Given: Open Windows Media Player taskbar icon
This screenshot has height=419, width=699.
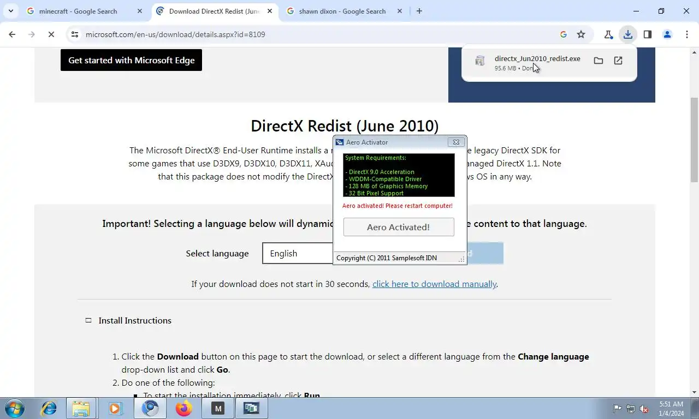Looking at the screenshot, I should [x=115, y=408].
